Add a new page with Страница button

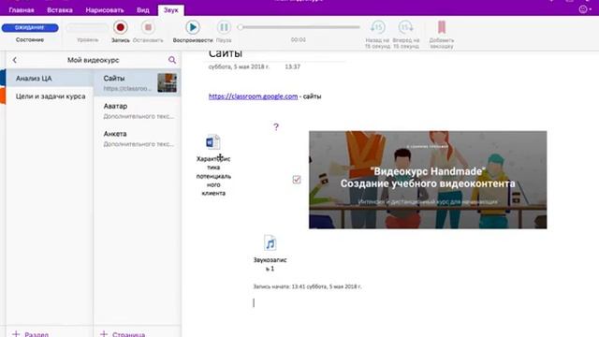tap(123, 334)
